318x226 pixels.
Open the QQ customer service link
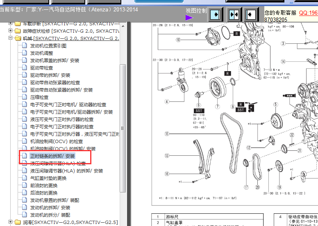tap(309, 13)
